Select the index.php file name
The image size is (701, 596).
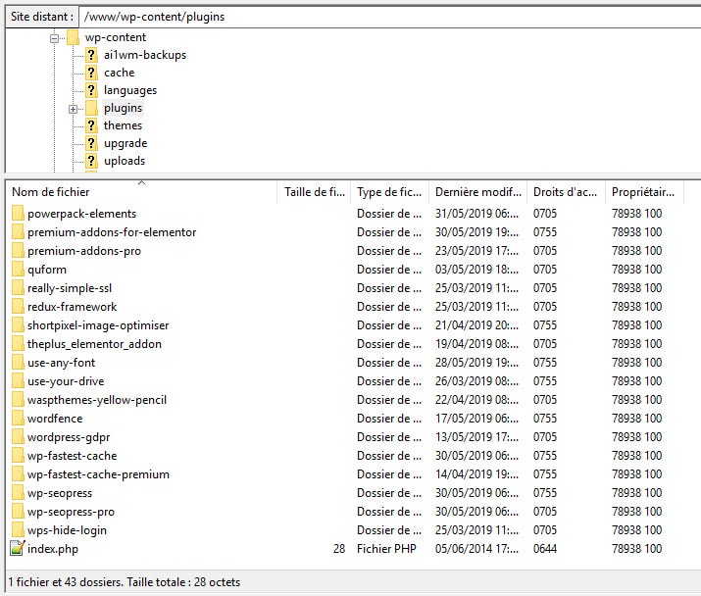pyautogui.click(x=53, y=549)
